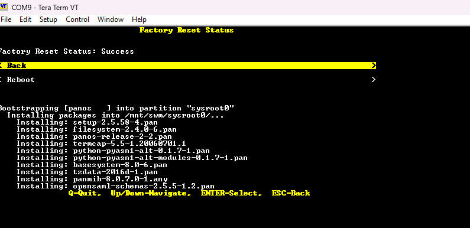Screen dimensions: 470x228
Task: Click the ESC=Back hint text
Action: [291, 193]
